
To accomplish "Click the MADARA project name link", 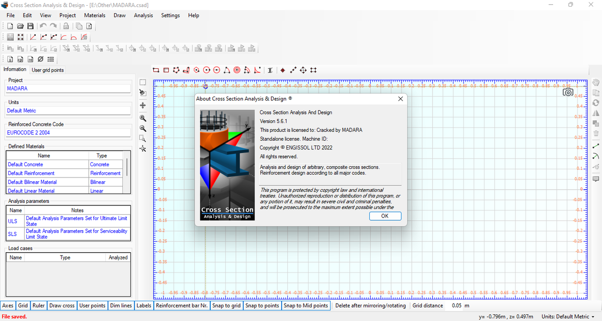I will [68, 88].
